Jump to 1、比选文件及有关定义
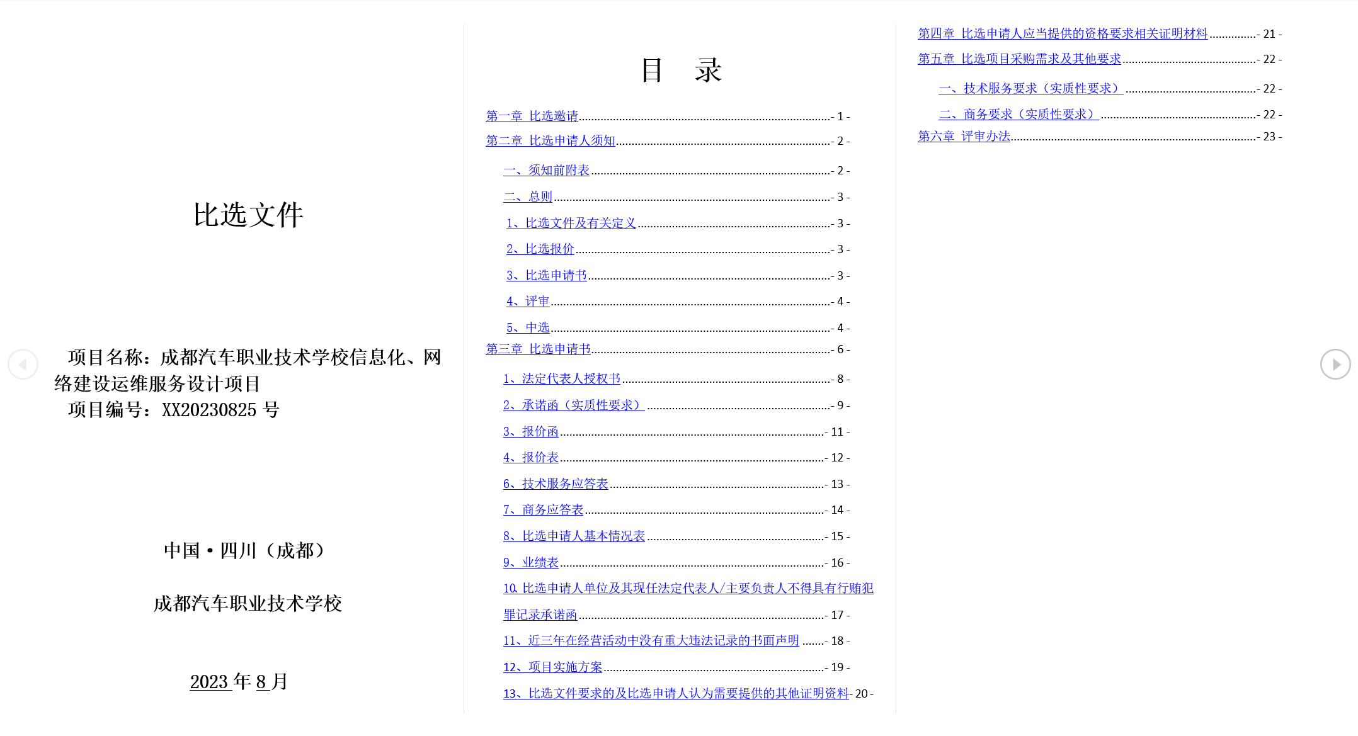 pos(571,223)
